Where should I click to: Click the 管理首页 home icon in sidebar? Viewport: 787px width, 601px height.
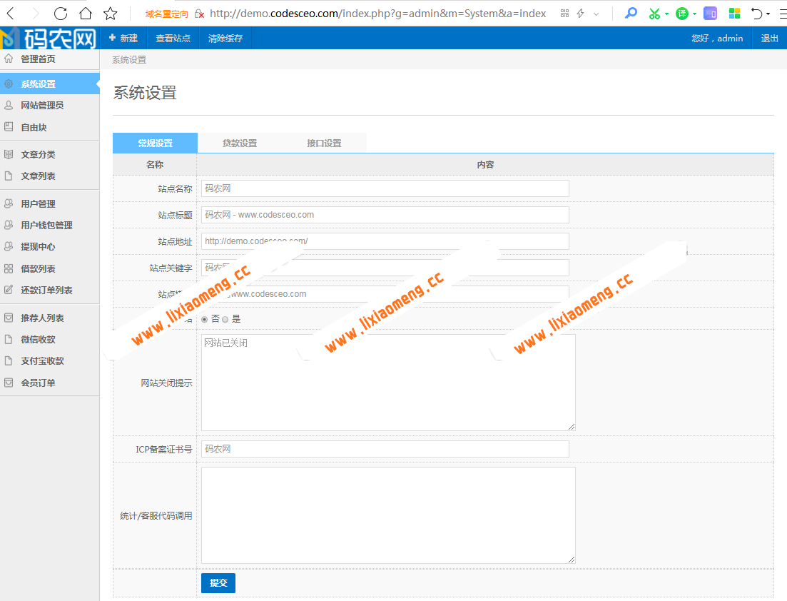[9, 59]
